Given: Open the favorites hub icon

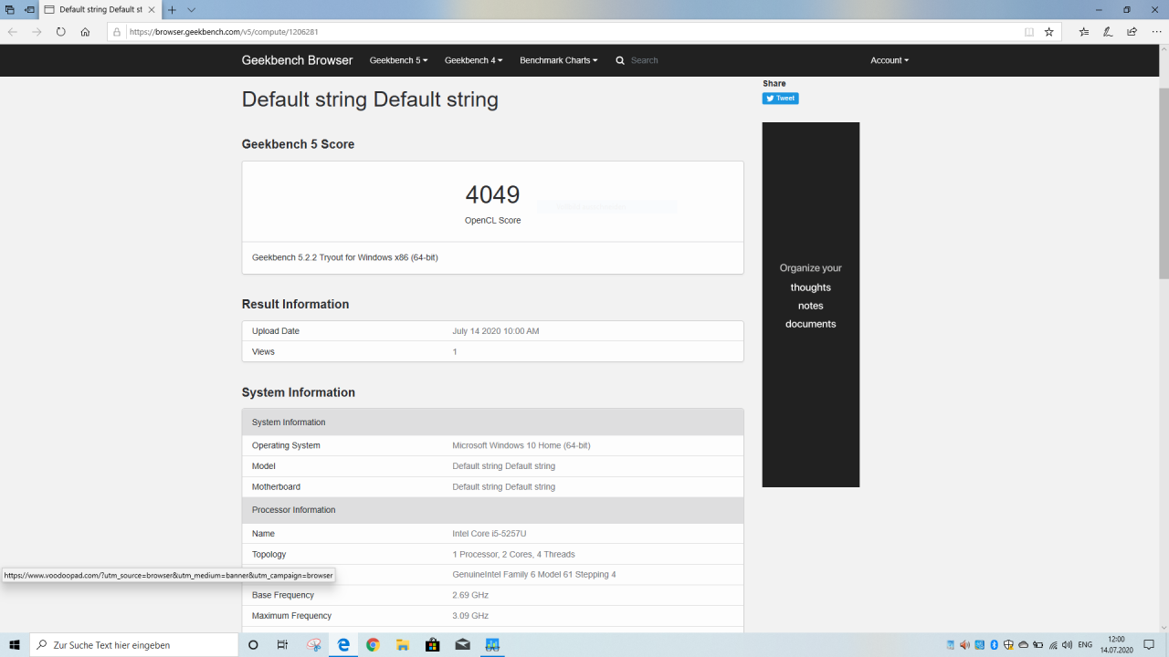Looking at the screenshot, I should click(x=1084, y=31).
